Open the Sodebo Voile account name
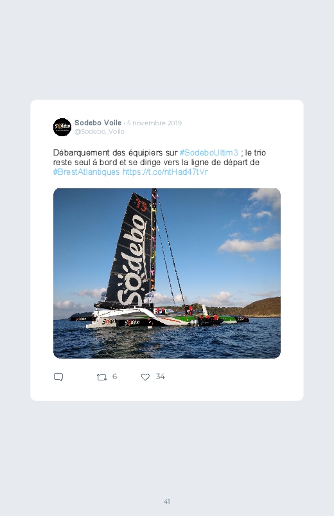Screen dimensions: 334x516 (x=98, y=123)
